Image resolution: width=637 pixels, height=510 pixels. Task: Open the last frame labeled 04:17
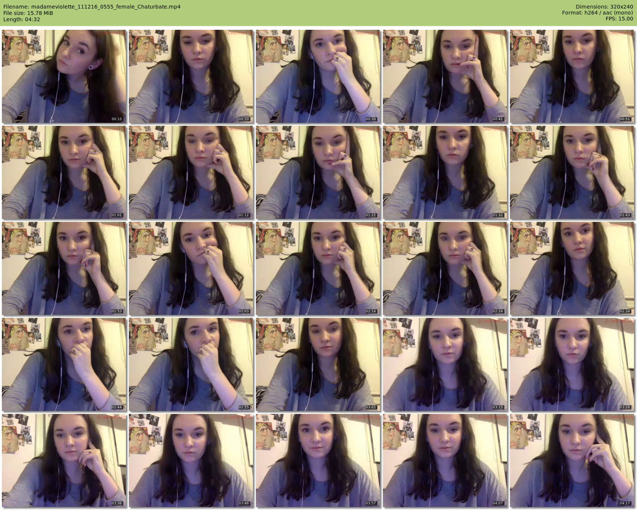572,460
